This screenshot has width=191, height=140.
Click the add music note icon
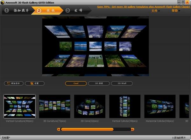tap(9, 83)
